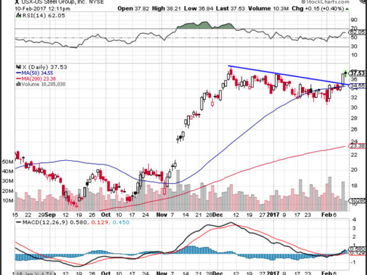
Task: Click the latest green candlestick at chart's right edge
Action: [x=345, y=73]
